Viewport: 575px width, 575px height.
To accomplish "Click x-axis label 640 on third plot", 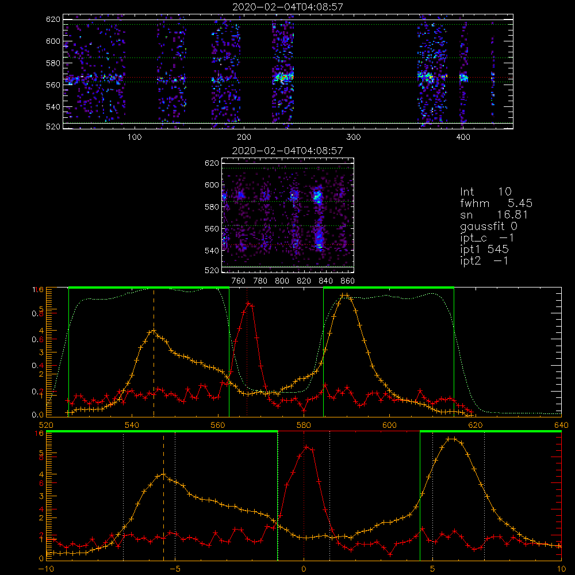I will tap(561, 425).
